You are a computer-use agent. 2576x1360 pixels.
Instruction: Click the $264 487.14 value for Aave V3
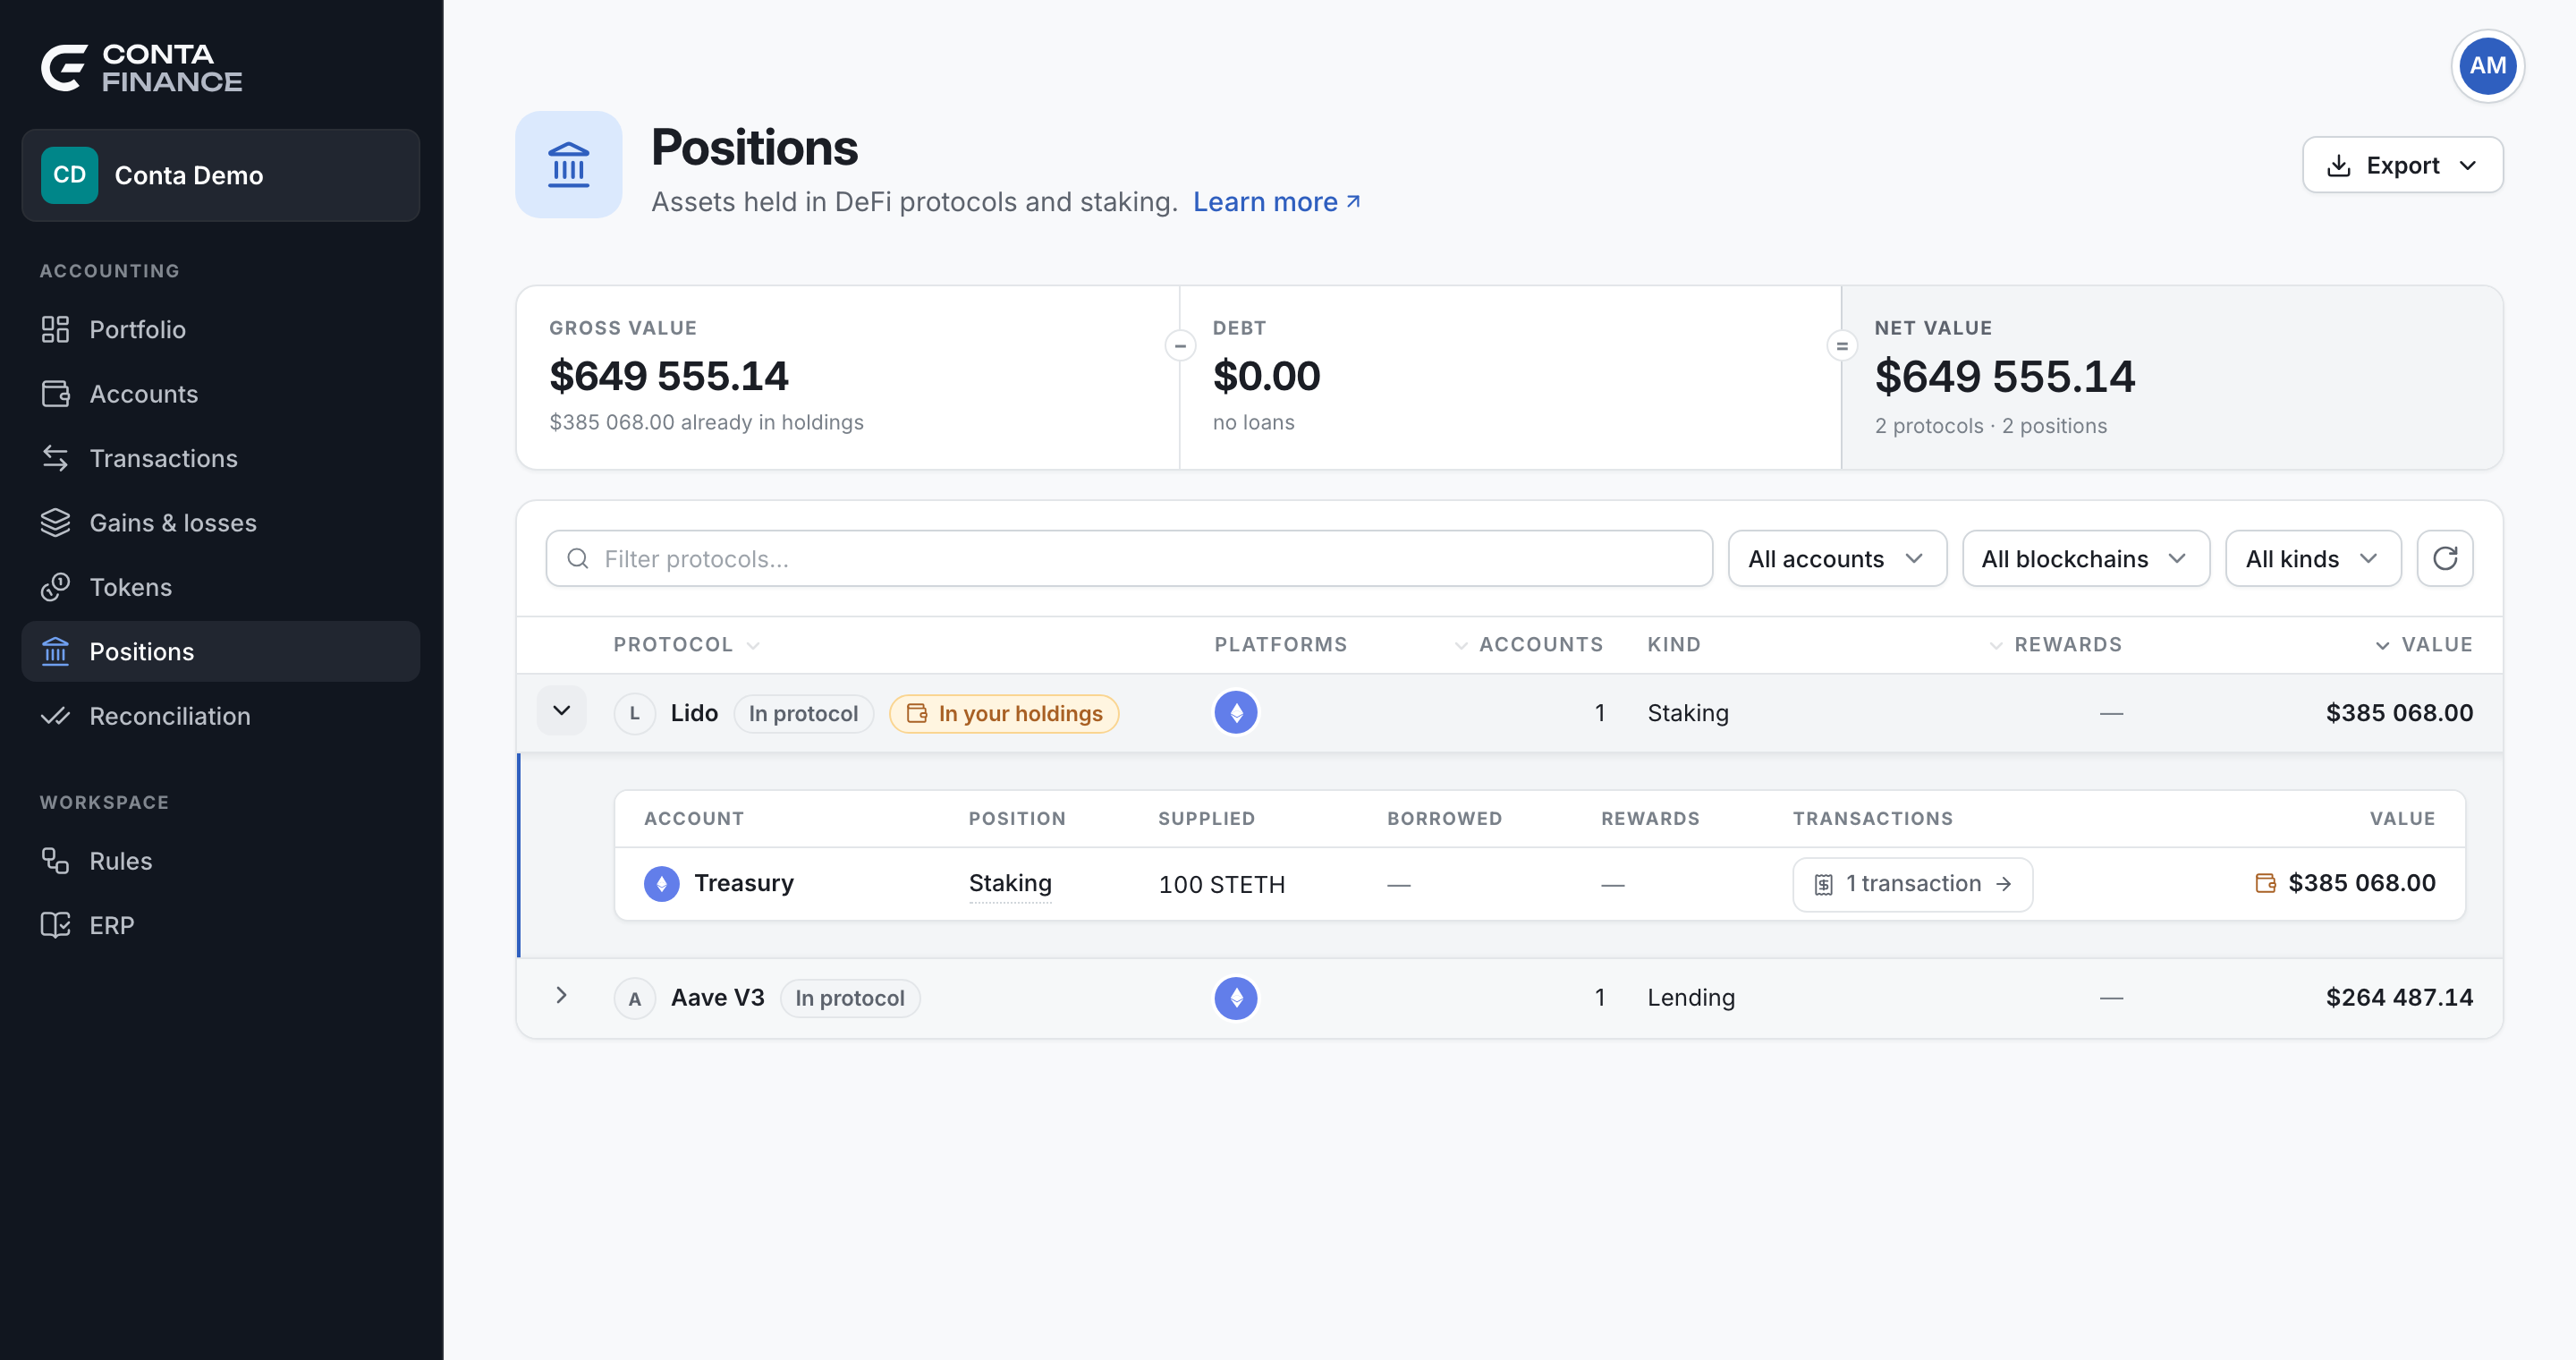click(x=2398, y=997)
